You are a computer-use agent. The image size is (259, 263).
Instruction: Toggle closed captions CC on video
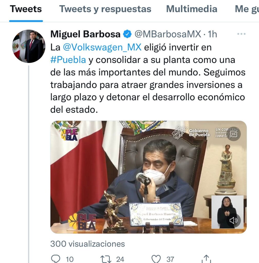[x=234, y=134]
